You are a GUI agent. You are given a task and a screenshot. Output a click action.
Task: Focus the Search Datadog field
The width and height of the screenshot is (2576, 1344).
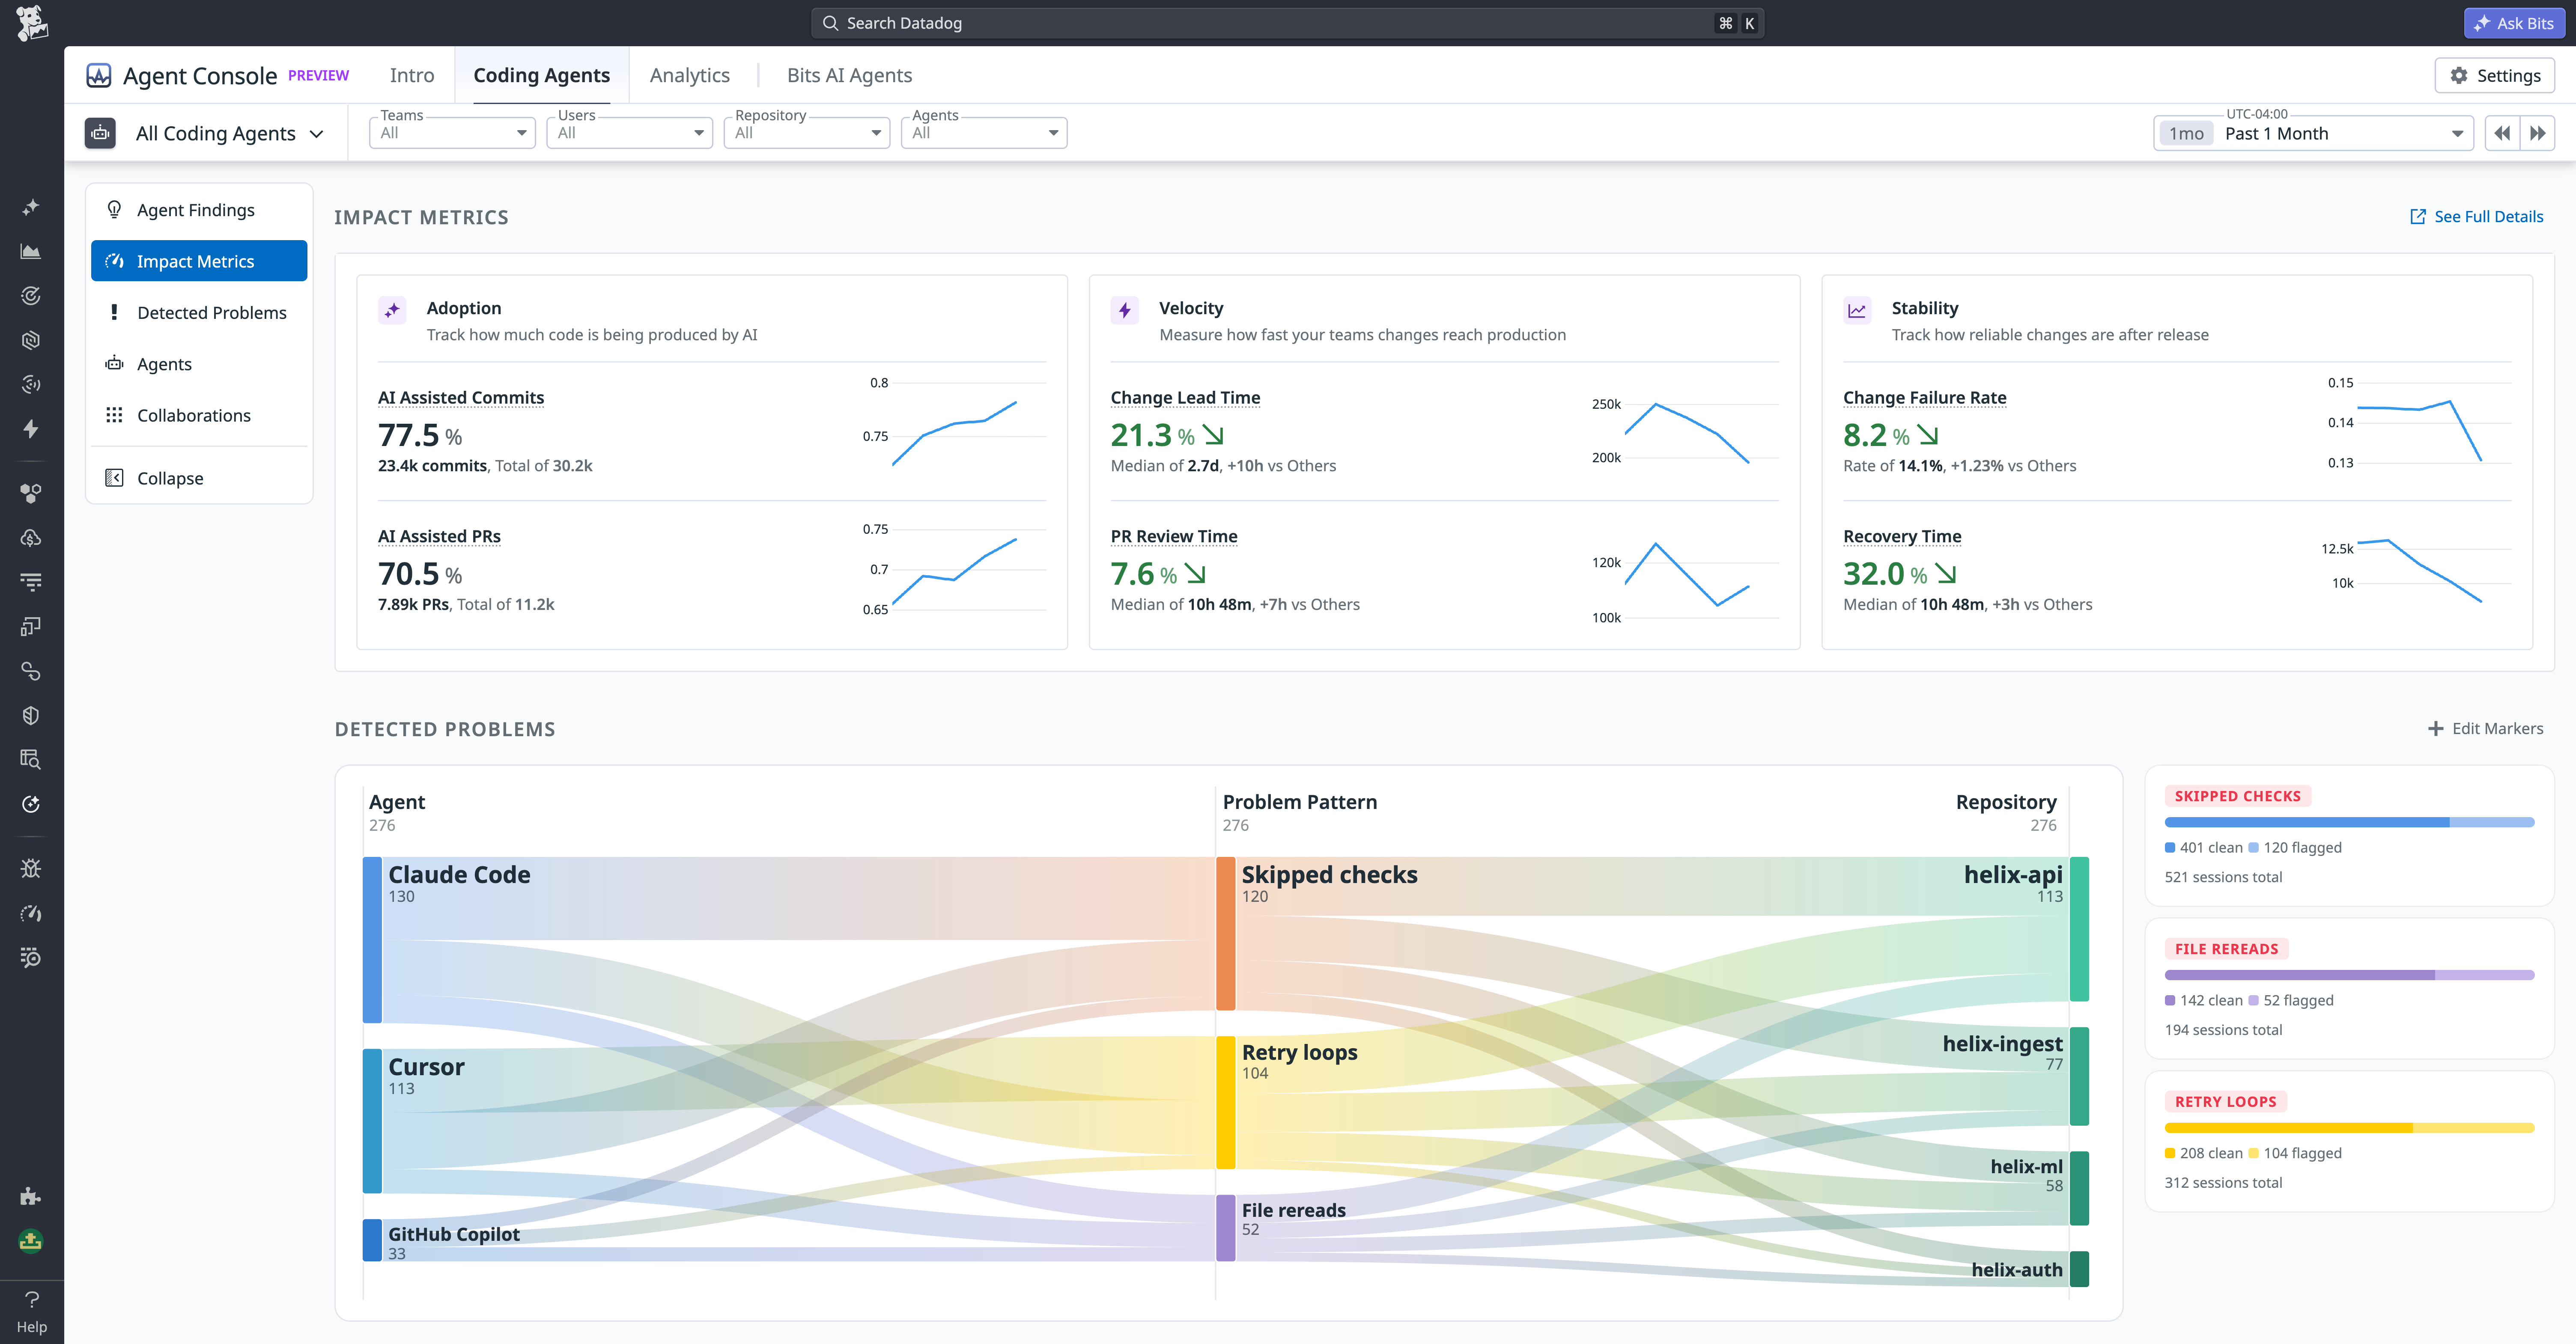[1287, 23]
